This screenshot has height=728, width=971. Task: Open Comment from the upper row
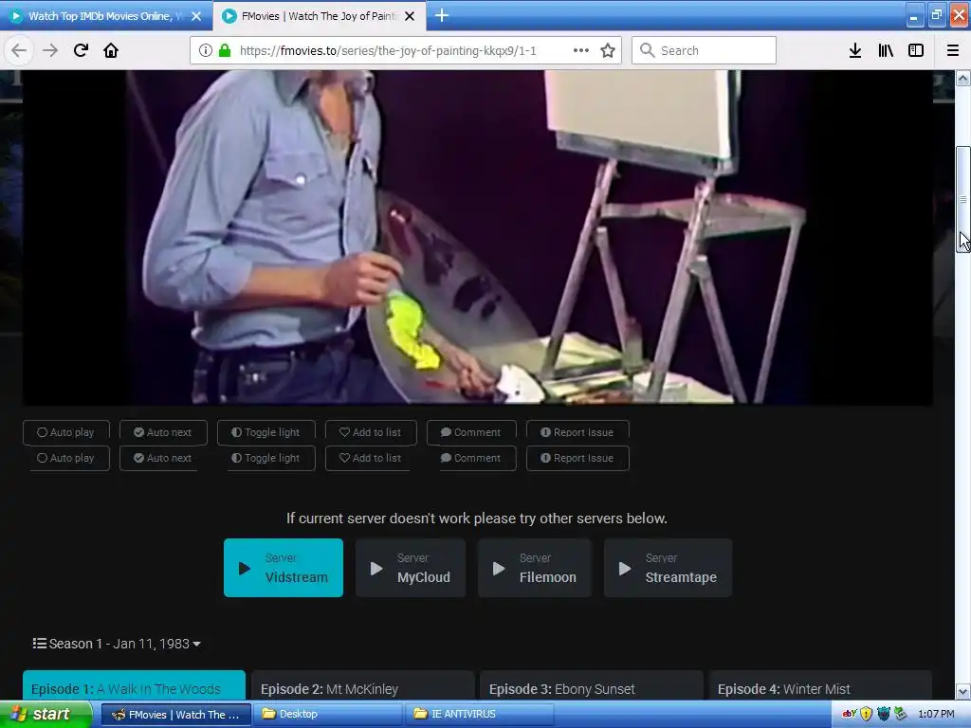pos(471,432)
